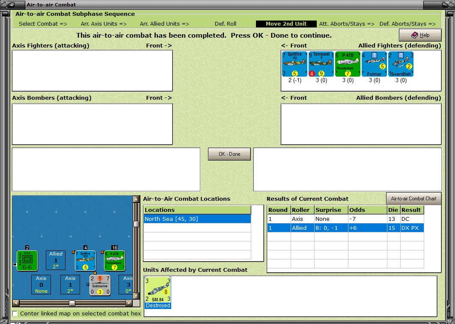Screen dimensions: 455x324
Task: Enable Center linked map on selected combat hex
Action: click(15, 314)
